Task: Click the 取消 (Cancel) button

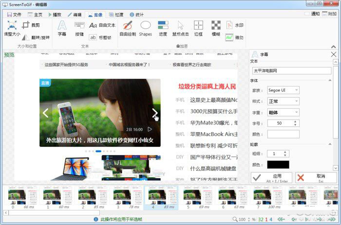Action: pos(316,178)
